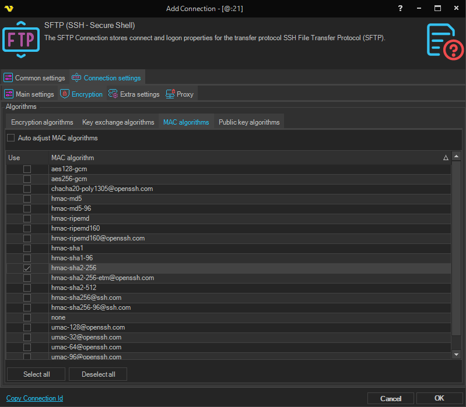Click the Extra settings icon
This screenshot has height=407, width=466.
point(113,94)
